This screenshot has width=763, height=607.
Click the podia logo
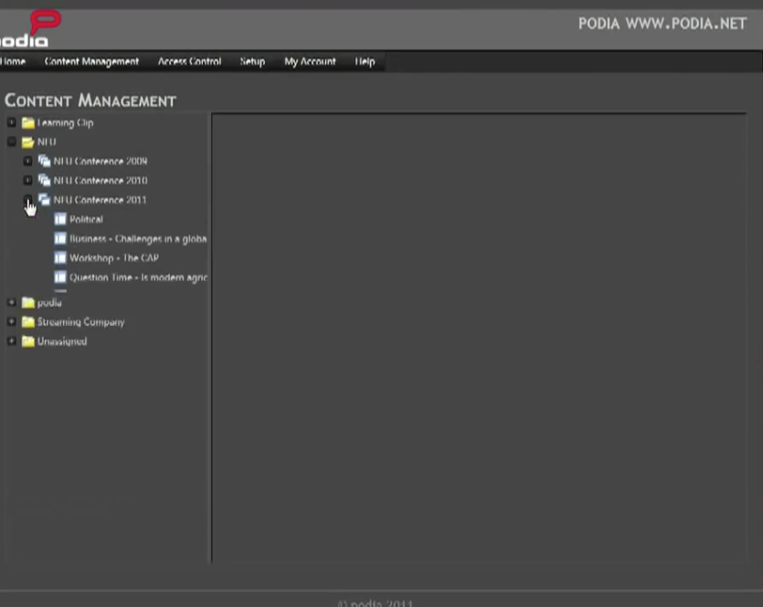(30, 28)
